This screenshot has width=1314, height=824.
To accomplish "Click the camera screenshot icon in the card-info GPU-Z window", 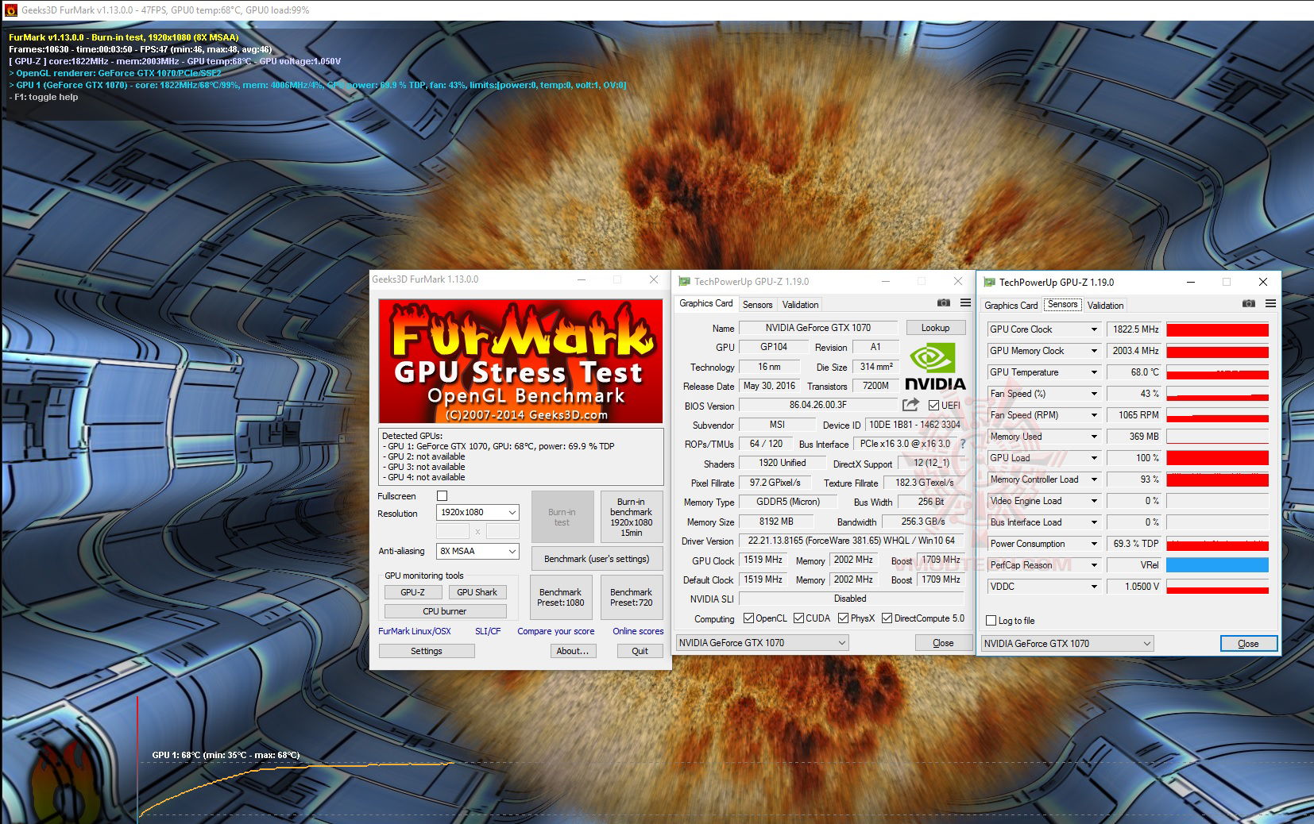I will pos(943,303).
